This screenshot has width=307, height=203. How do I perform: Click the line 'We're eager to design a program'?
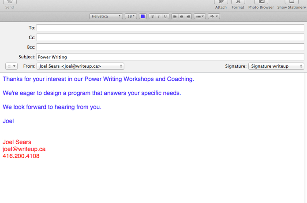coord(92,93)
